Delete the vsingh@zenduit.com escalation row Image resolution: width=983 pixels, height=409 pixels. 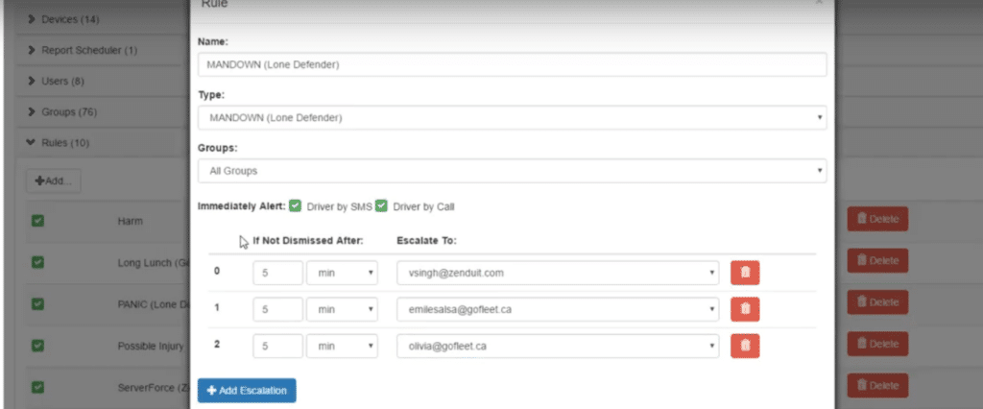(745, 273)
